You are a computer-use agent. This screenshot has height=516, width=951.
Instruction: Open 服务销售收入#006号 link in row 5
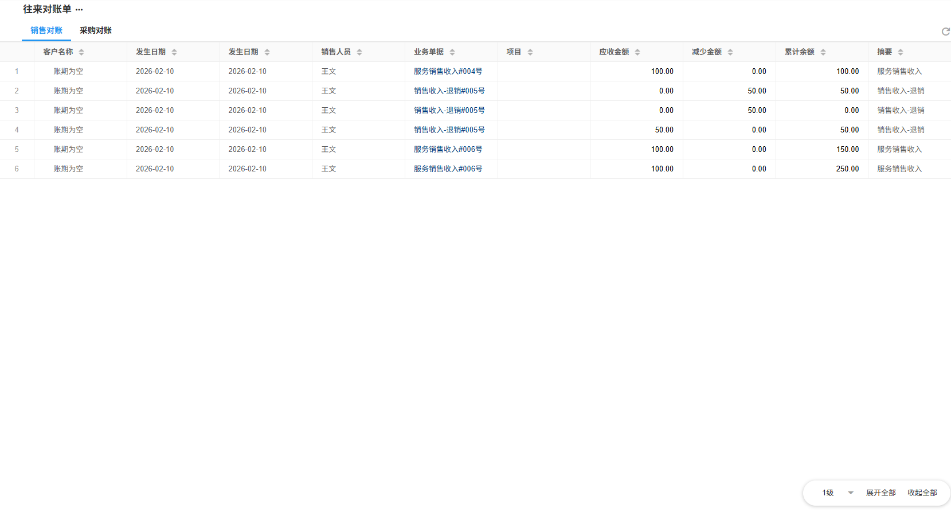(x=448, y=150)
